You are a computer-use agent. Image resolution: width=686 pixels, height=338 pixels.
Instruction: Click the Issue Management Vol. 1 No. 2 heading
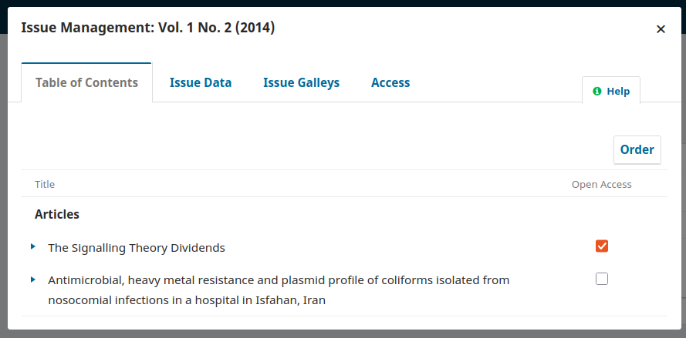click(148, 28)
